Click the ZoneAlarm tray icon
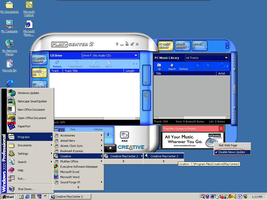 231,197
